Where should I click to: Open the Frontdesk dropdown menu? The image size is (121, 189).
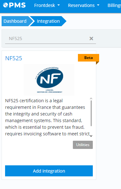tap(47, 5)
